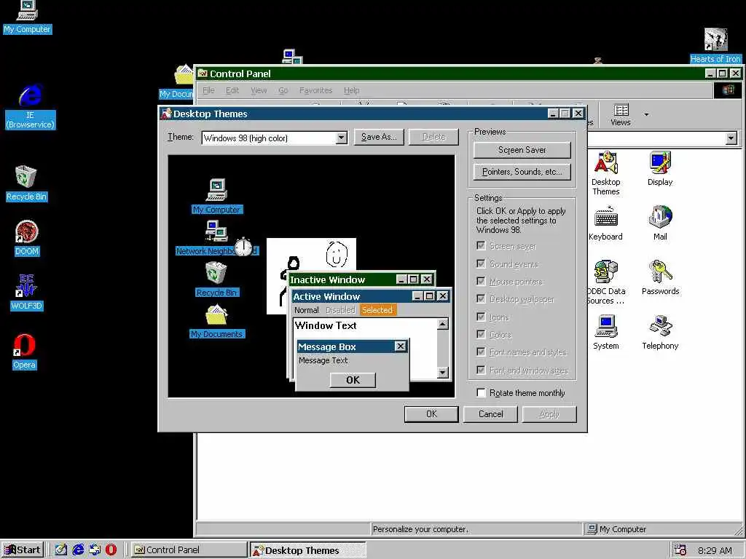Image resolution: width=746 pixels, height=559 pixels.
Task: Click preview window scroll up arrow
Action: point(442,324)
